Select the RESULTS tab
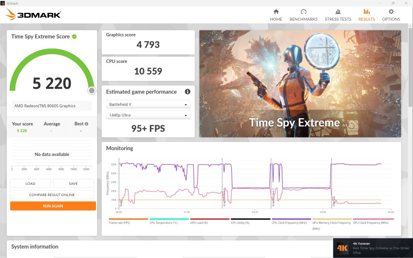This screenshot has width=413, height=258. pos(367,15)
